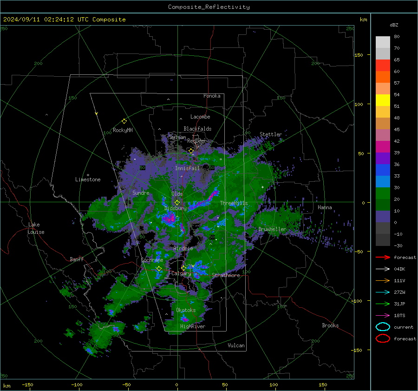The image size is (418, 391).
Task: Pick the 57 dBZ salmon swatch
Action: (x=383, y=88)
